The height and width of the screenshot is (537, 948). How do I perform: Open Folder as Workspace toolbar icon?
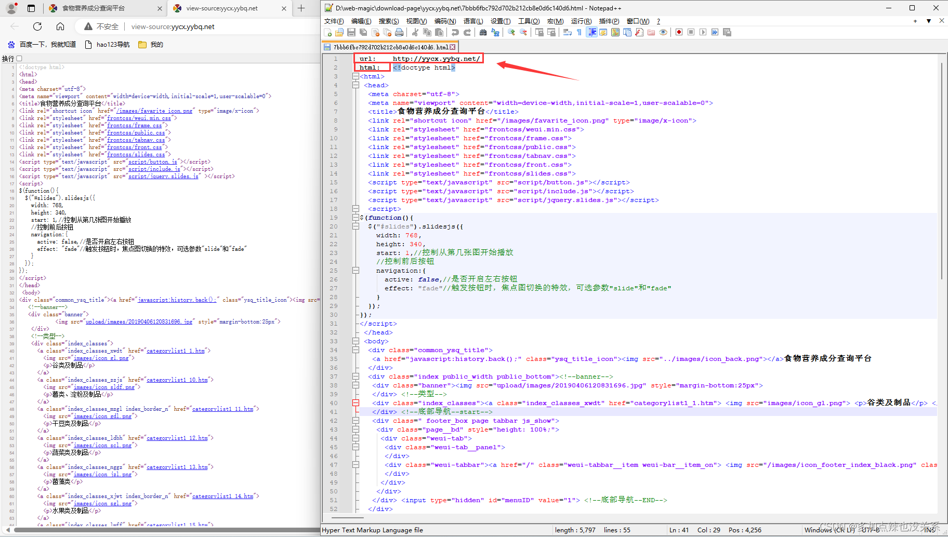tap(651, 32)
